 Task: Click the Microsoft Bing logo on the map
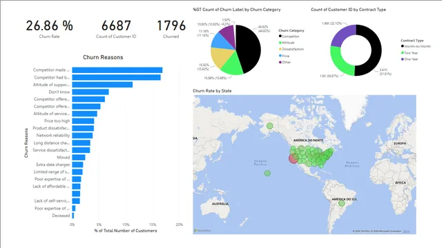point(202,231)
